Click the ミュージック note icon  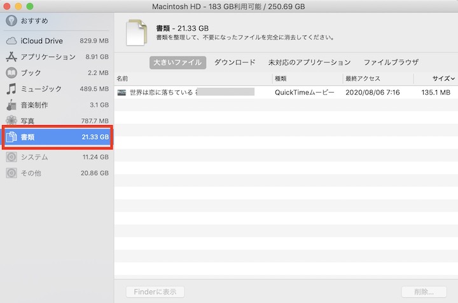coord(11,89)
